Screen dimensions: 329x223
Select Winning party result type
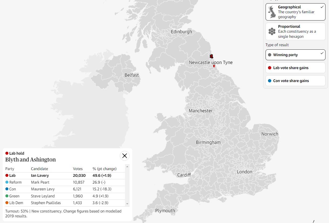point(295,55)
